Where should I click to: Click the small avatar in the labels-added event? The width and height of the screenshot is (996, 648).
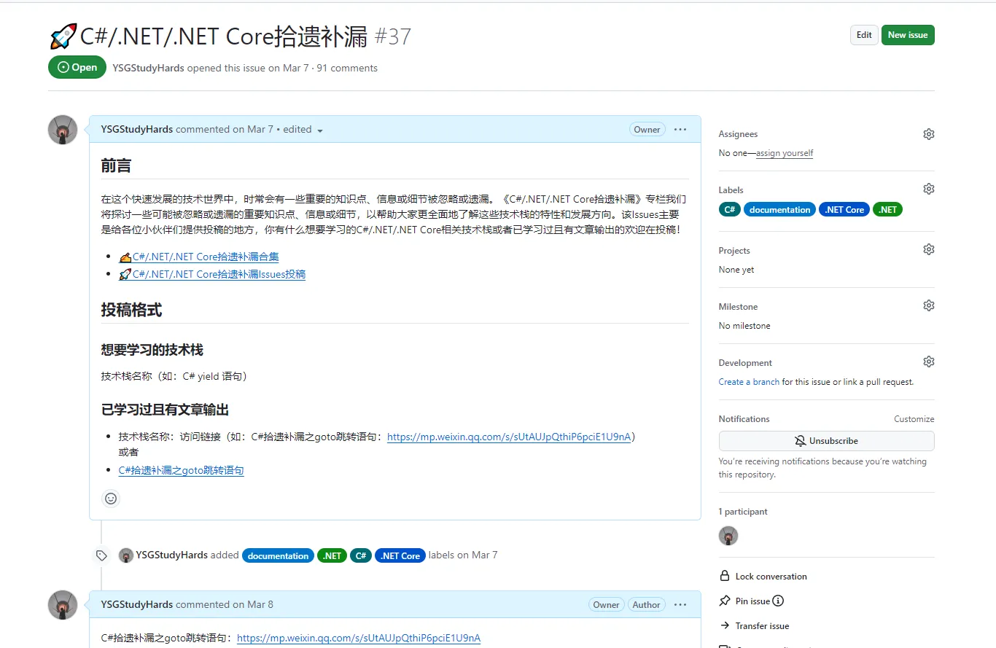[126, 555]
